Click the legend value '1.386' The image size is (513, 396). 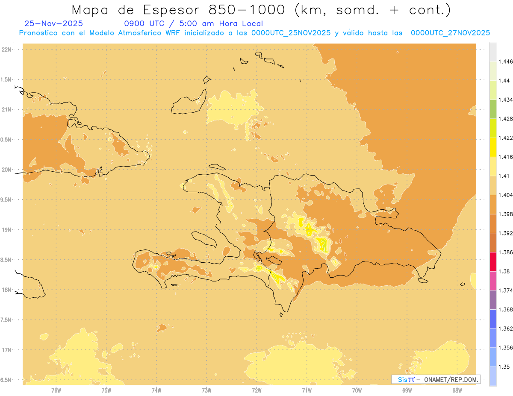coord(506,252)
